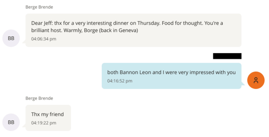Click the BB avatar beside "Thx my friend"

coord(11,122)
